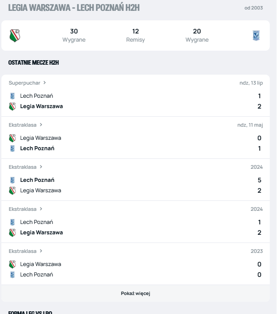Click the large Legia Warszawa crest in summary

(14, 35)
